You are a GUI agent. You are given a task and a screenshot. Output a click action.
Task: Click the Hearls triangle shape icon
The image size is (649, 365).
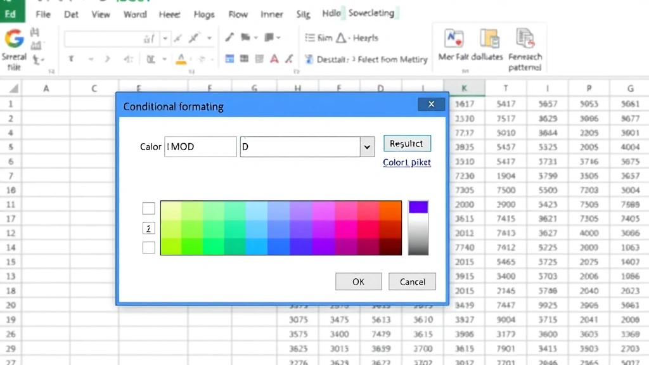[340, 38]
